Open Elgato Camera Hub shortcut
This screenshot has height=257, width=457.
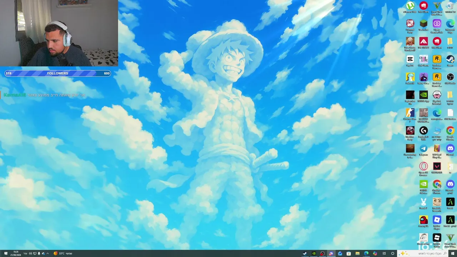(437, 26)
